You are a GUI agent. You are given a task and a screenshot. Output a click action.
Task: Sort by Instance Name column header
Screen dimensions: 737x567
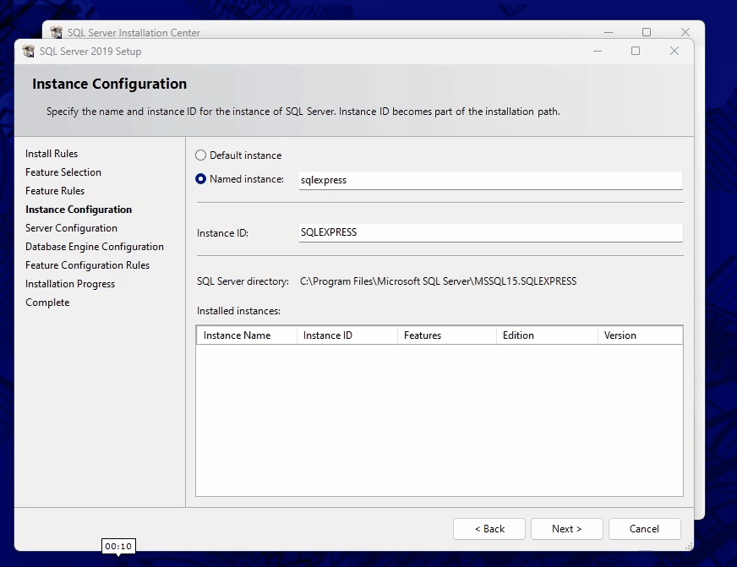click(246, 335)
